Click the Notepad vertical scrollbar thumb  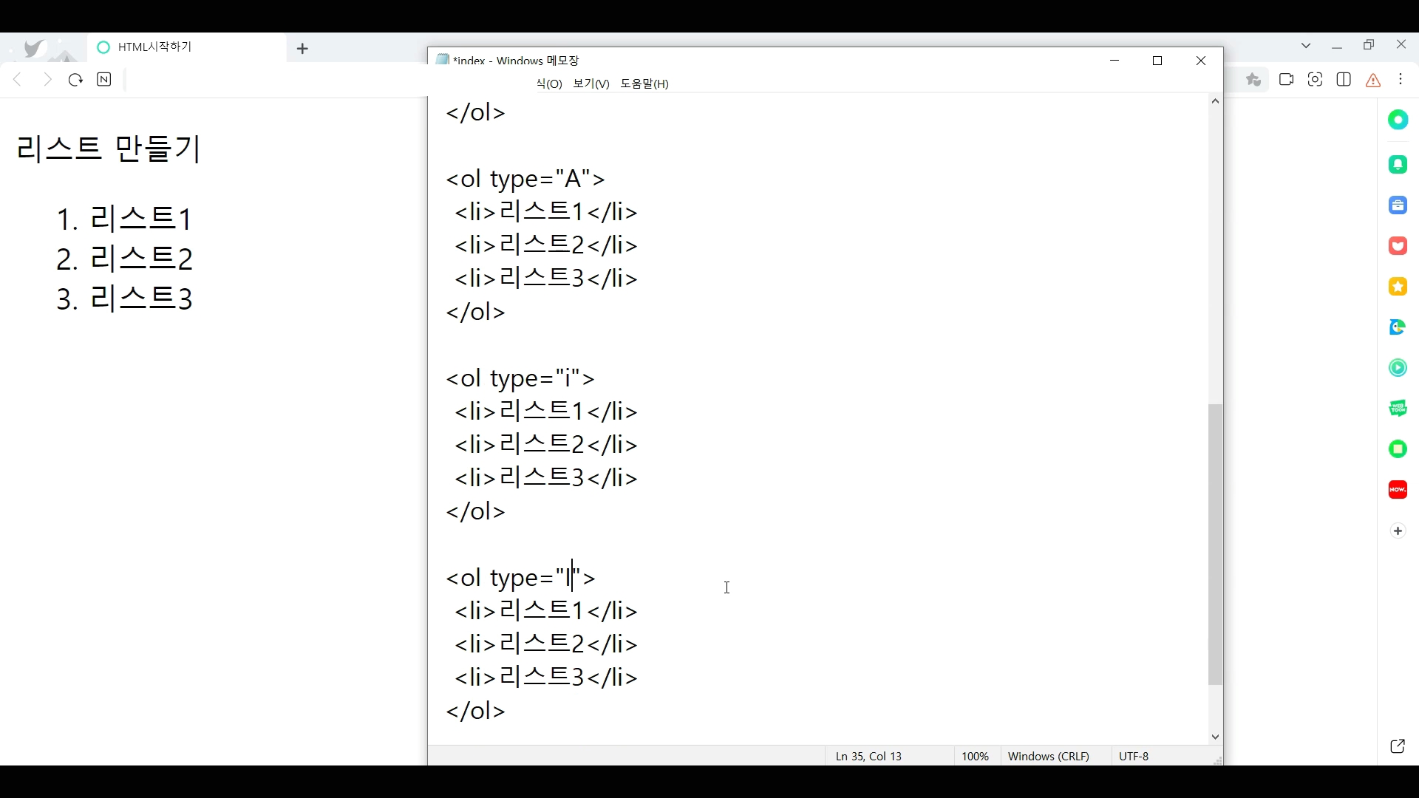click(x=1215, y=545)
